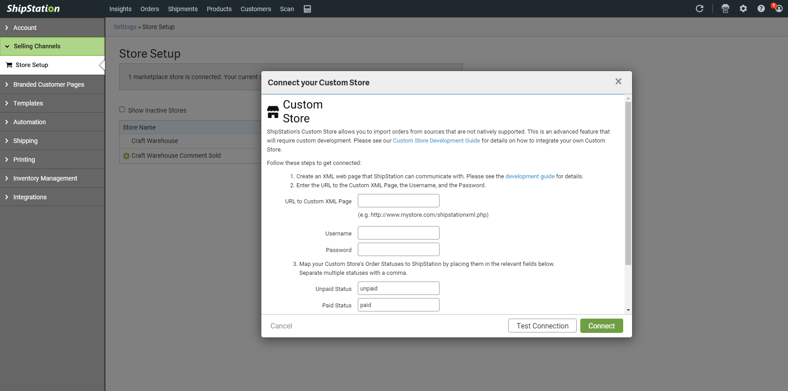788x391 pixels.
Task: Select the Craft Warehouse store row
Action: pyautogui.click(x=190, y=141)
